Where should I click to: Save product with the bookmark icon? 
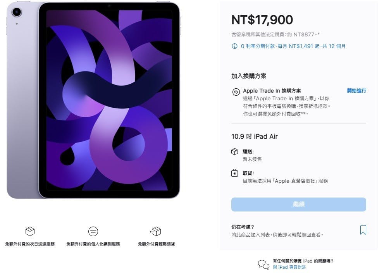363,230
